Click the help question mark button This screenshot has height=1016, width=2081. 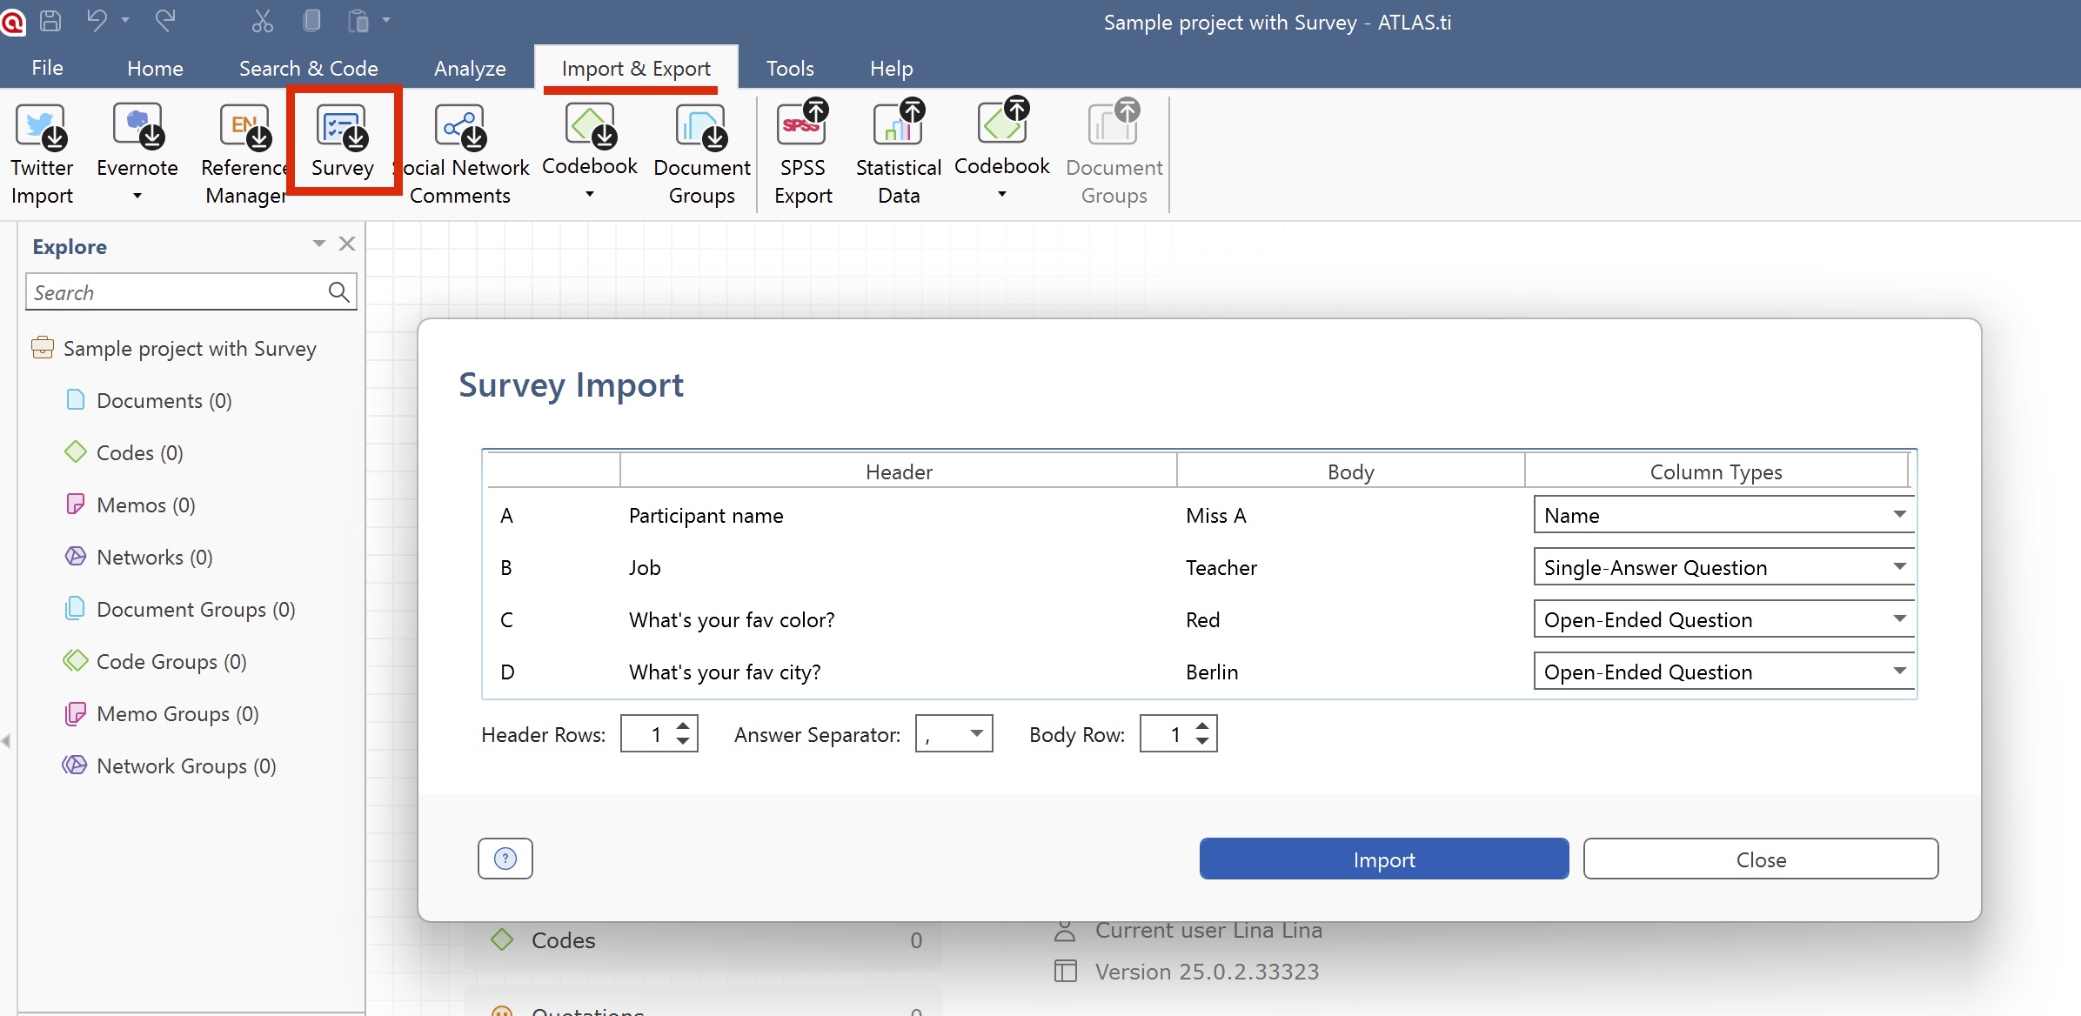505,859
